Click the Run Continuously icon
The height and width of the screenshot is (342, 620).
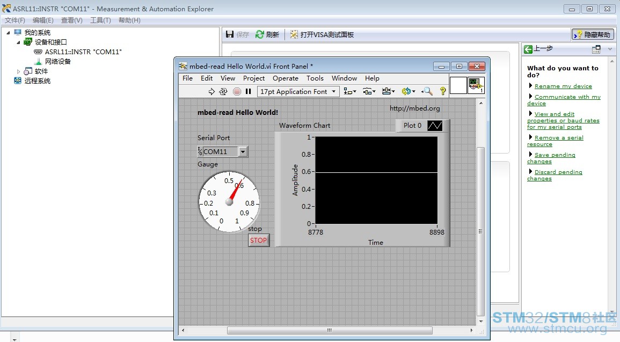click(223, 92)
